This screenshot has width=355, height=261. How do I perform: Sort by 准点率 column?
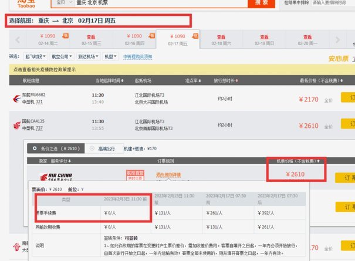point(193,80)
